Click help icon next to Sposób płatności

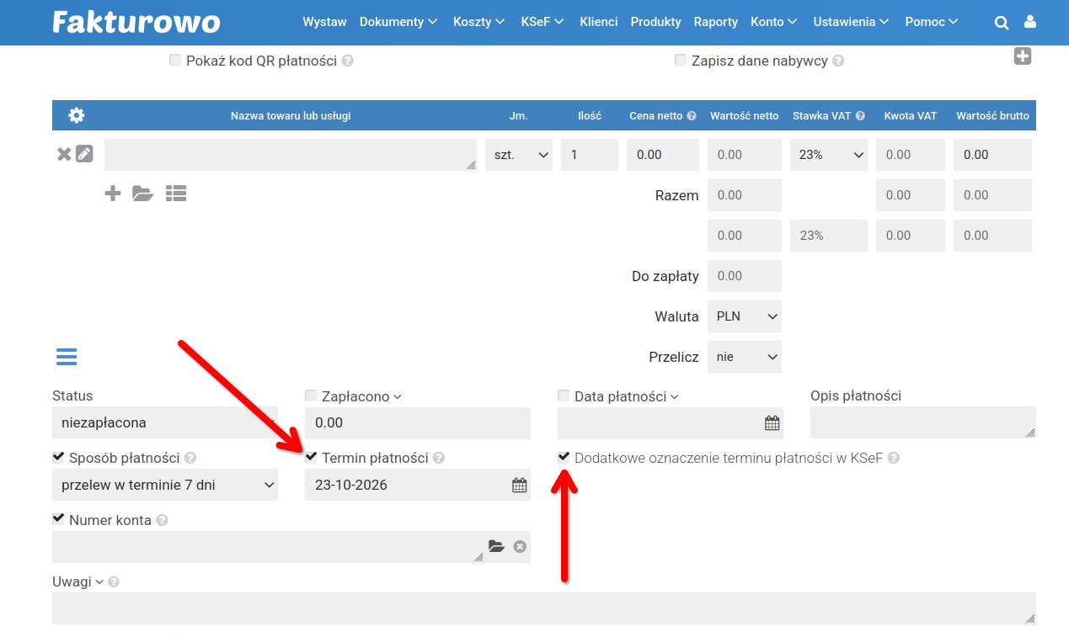coord(190,459)
